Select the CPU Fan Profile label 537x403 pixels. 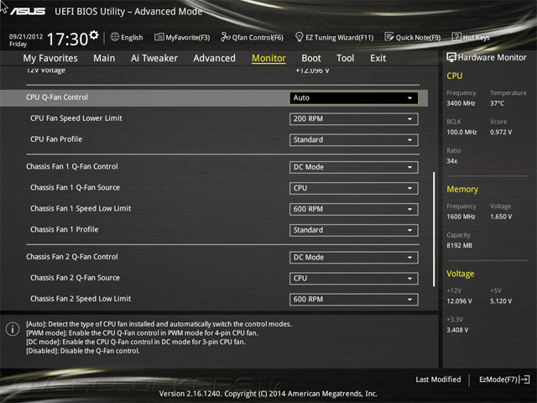56,139
